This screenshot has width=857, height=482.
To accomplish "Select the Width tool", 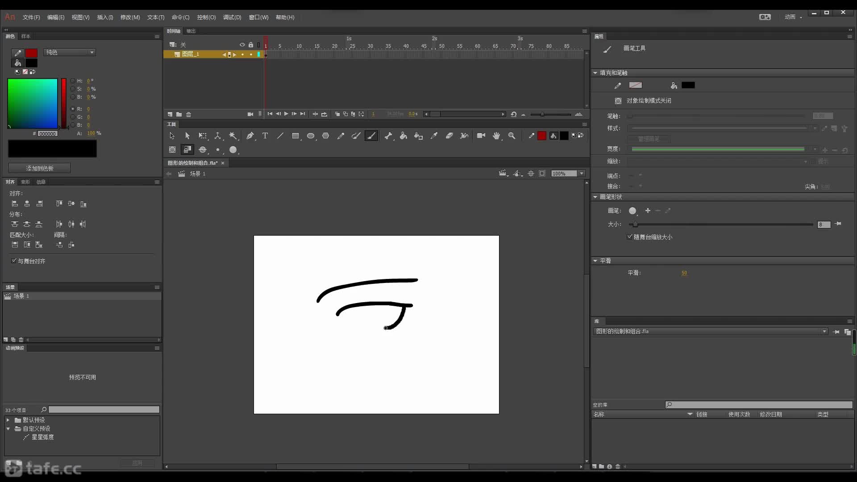I will click(464, 136).
